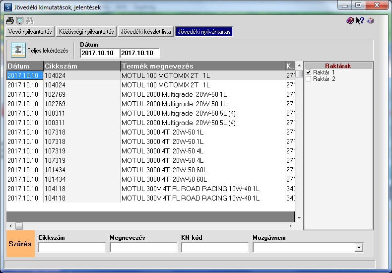
Task: Uncheck the Raktár 1 checkbox
Action: pyautogui.click(x=309, y=72)
